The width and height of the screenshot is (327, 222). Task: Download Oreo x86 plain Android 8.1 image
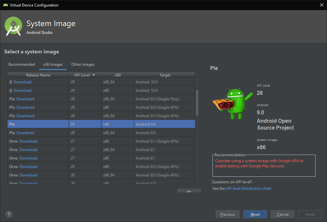coord(28,158)
